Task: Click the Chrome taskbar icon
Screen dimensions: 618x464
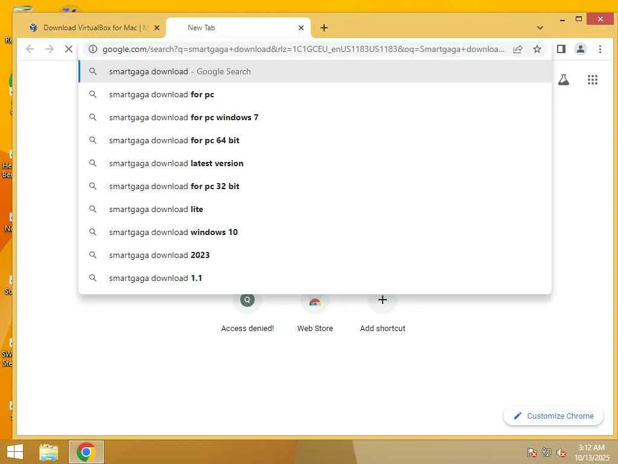Action: coord(86,452)
